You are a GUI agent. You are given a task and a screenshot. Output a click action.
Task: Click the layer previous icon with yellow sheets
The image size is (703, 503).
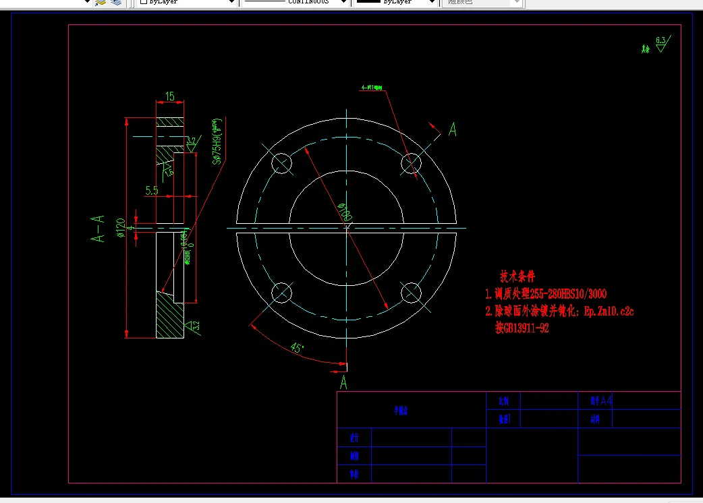point(101,2)
